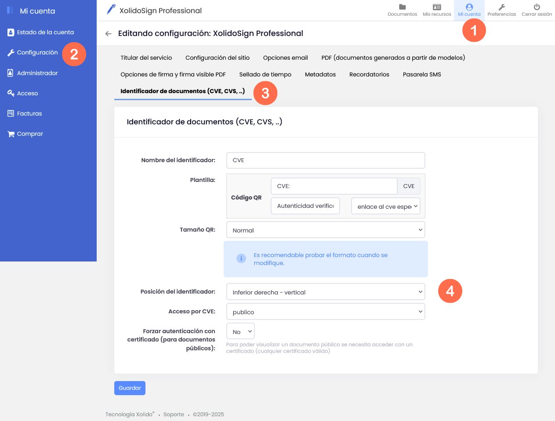Click the Es recomendable probar el formato text
The width and height of the screenshot is (555, 421).
321,259
